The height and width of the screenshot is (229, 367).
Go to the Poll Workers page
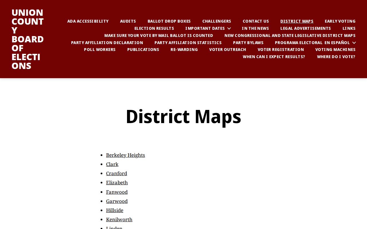100,50
